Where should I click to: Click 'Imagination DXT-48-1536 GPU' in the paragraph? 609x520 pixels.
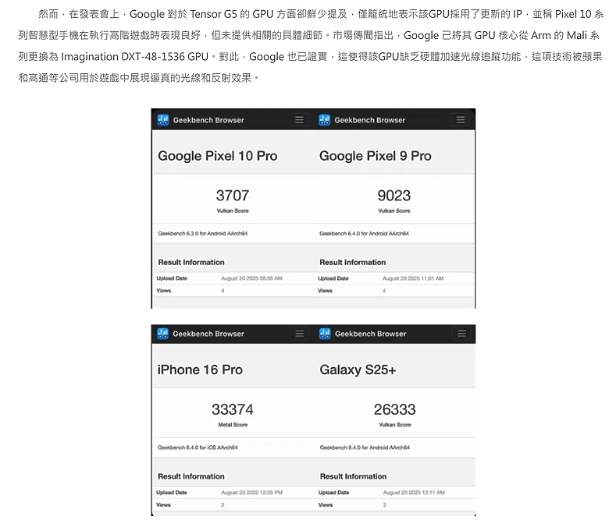pos(135,57)
